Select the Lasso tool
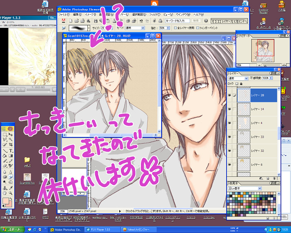291x233 pixels. tap(5, 139)
